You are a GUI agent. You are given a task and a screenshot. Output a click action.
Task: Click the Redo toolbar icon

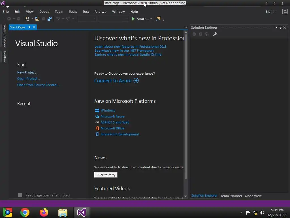pyautogui.click(x=68, y=19)
